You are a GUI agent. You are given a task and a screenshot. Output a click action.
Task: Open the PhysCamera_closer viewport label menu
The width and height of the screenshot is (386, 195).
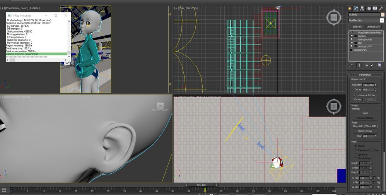[17, 8]
